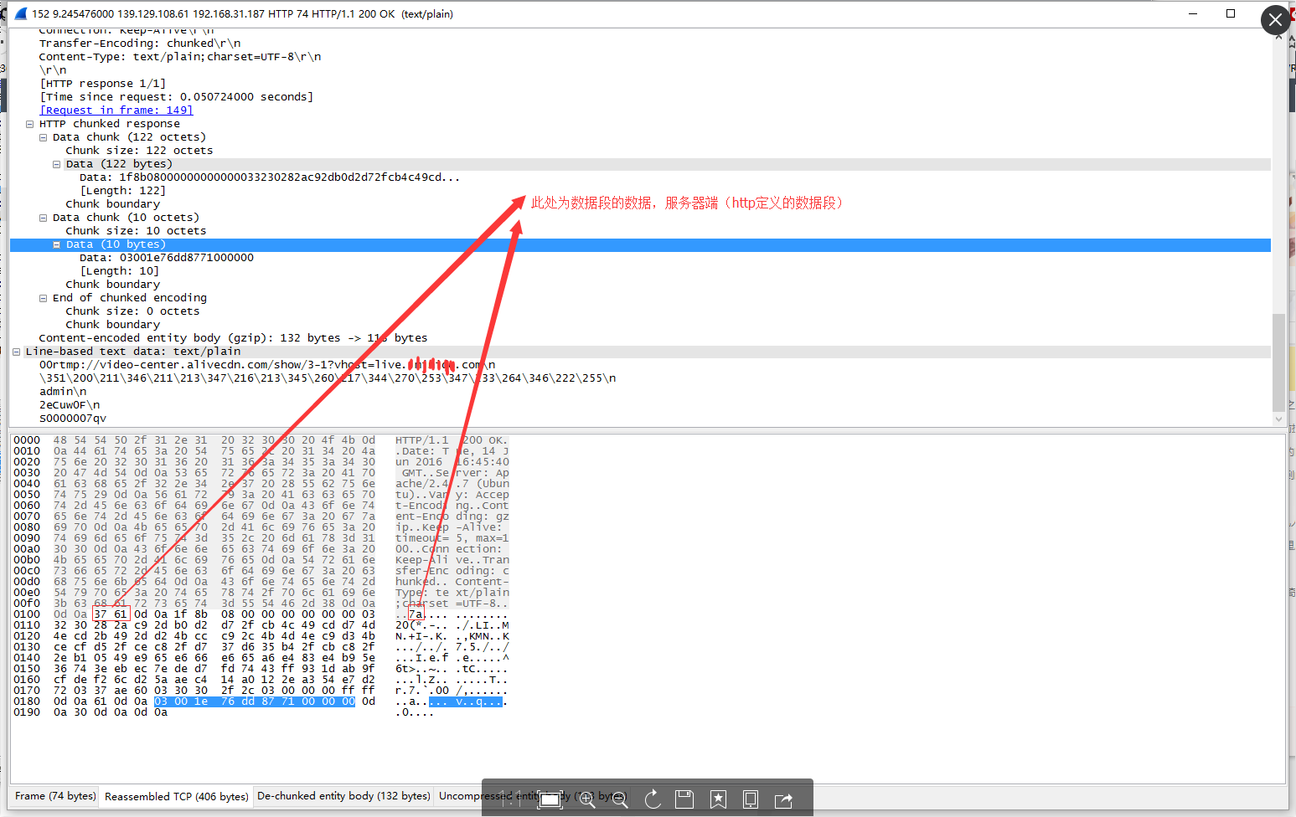Click the ASCII text 'HTTP/1.1' in bytes pane
The width and height of the screenshot is (1296, 817).
(x=422, y=440)
